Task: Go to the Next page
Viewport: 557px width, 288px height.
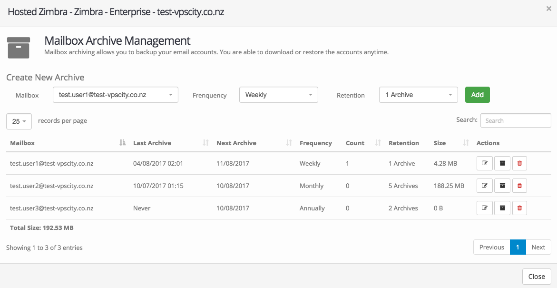Action: coord(538,247)
